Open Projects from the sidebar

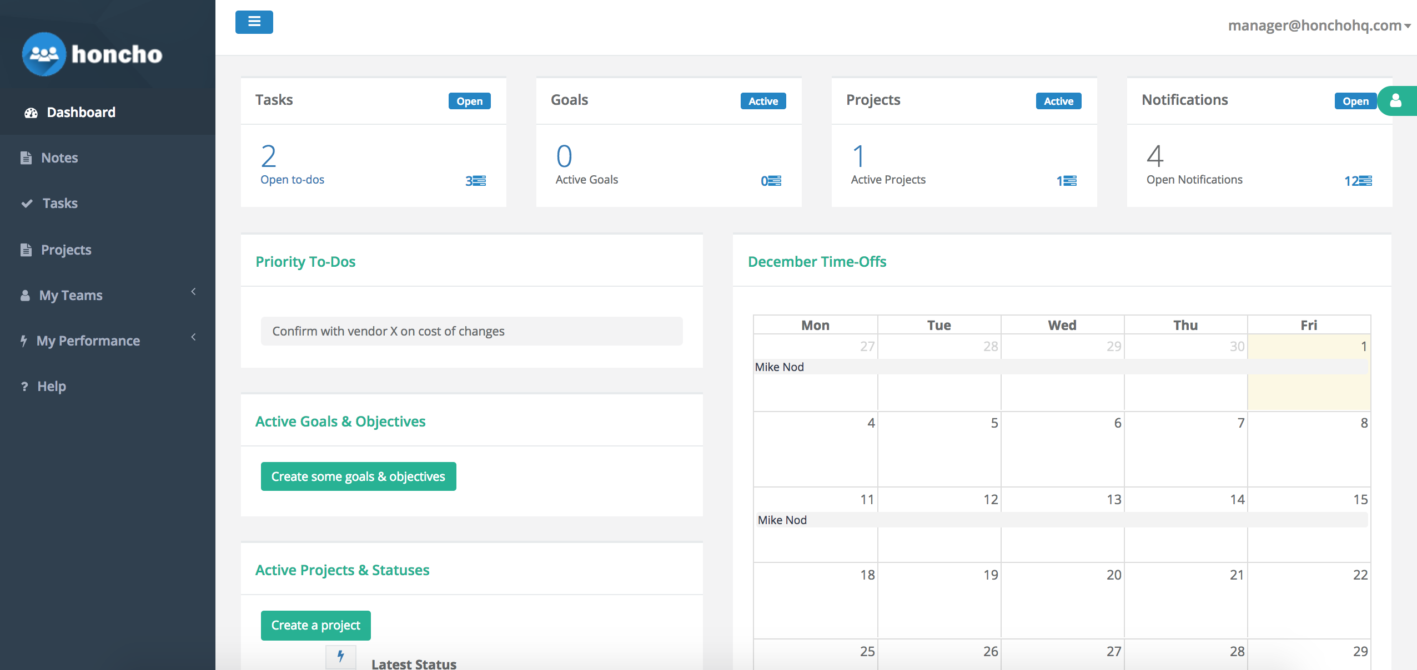click(x=66, y=250)
